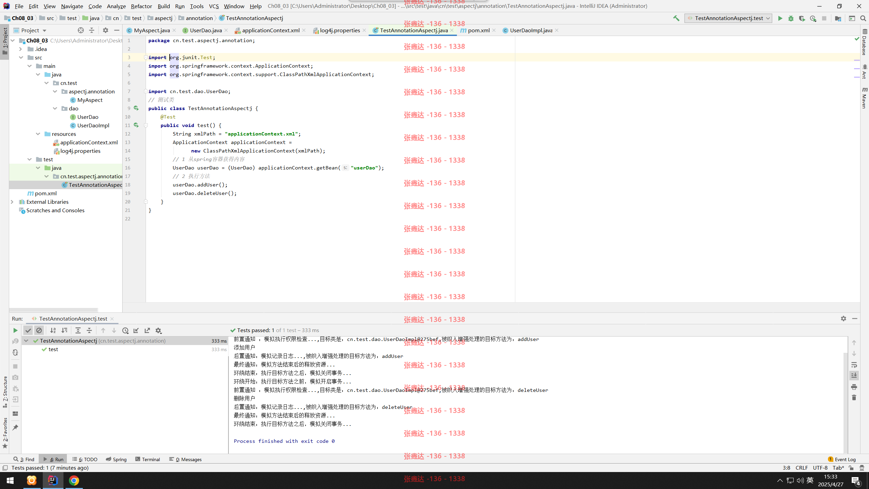Run test from gutter at line 11
The image size is (869, 489).
pyautogui.click(x=136, y=125)
